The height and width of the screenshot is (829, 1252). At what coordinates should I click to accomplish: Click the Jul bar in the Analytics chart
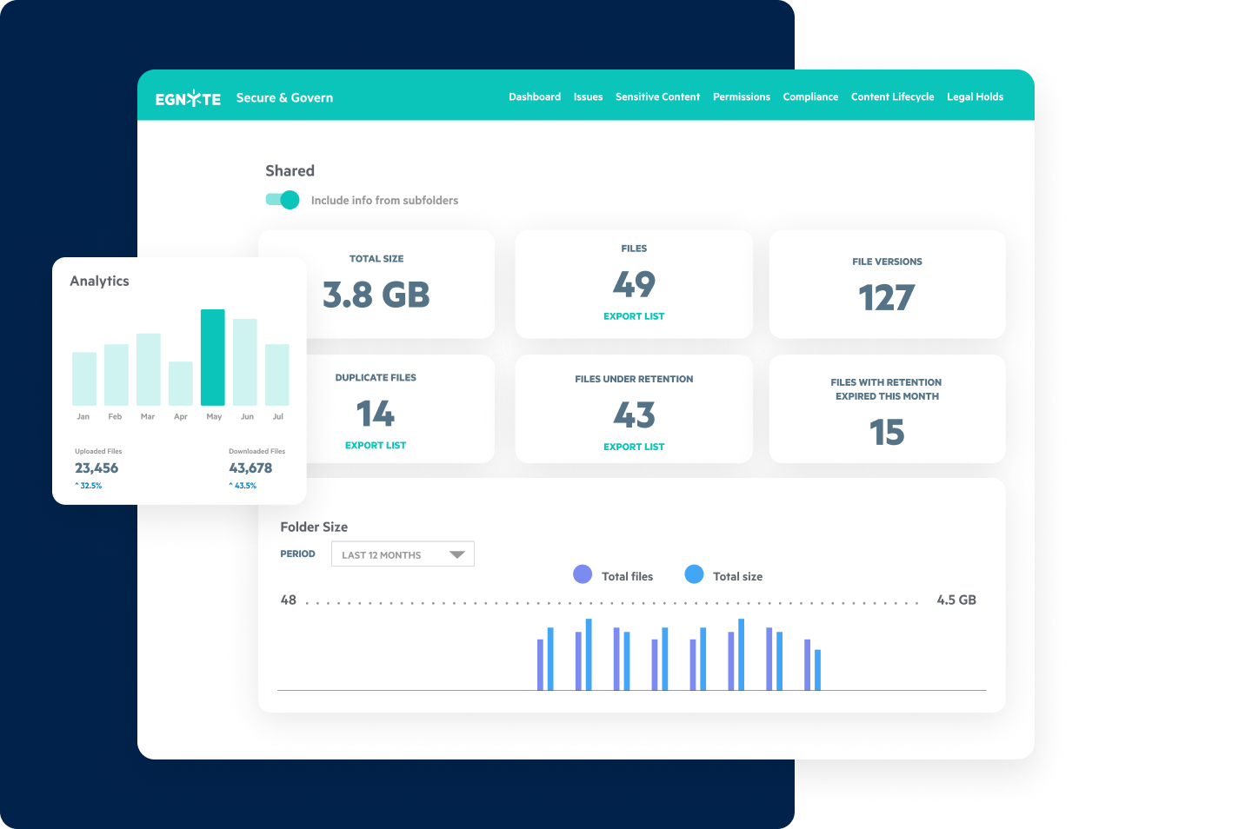(277, 374)
